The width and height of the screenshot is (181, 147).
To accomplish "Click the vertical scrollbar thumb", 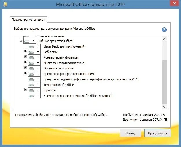I will [x=165, y=82].
